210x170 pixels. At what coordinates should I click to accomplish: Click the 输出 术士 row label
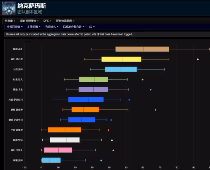click(x=18, y=89)
